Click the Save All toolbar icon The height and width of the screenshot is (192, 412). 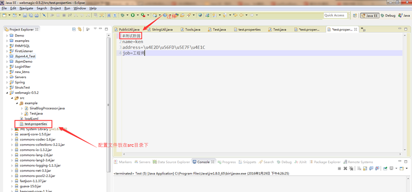31,15
